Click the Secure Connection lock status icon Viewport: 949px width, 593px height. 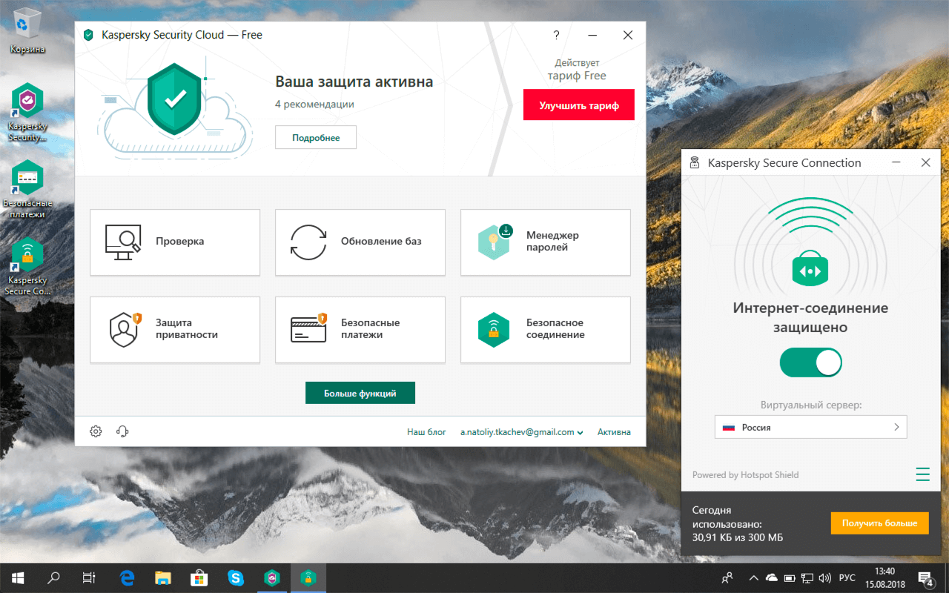[810, 270]
